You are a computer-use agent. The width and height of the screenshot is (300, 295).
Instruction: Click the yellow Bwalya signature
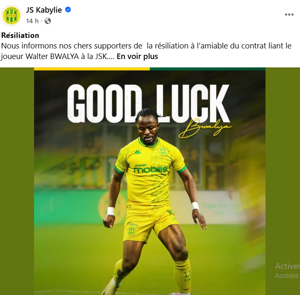coord(205,129)
